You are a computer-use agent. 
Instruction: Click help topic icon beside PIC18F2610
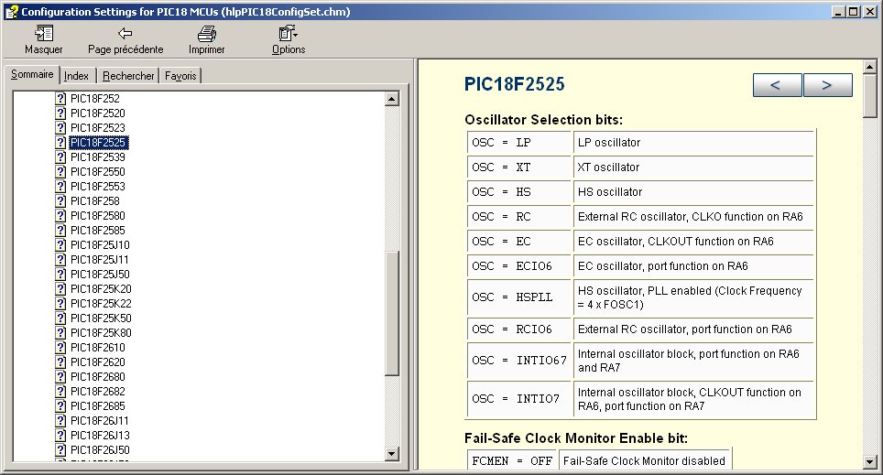point(60,347)
